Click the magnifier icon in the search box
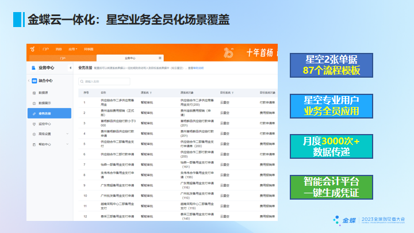 pos(82,82)
